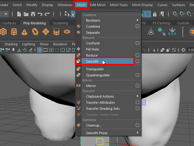Expand the Clipboard Actions submenu
The height and width of the screenshot is (146, 194).
(x=137, y=96)
